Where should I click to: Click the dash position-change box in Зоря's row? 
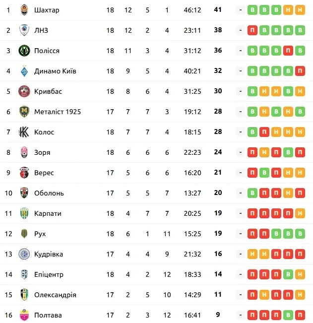coord(240,152)
